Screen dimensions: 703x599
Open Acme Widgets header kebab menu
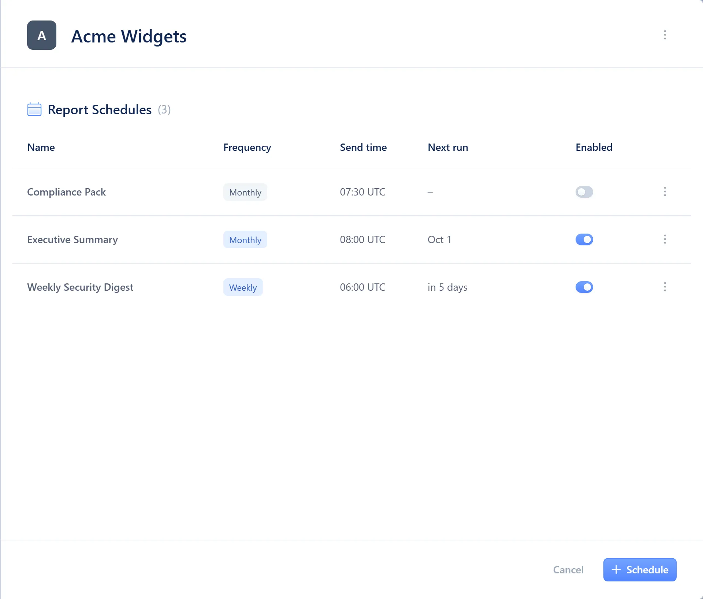tap(665, 35)
